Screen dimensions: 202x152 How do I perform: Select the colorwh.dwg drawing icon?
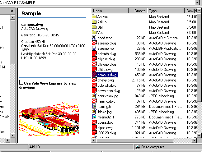(94, 85)
